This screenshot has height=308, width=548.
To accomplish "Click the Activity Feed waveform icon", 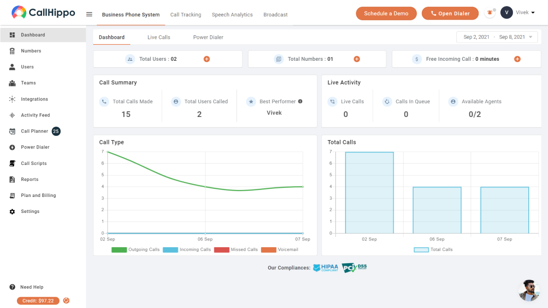I will (x=12, y=115).
